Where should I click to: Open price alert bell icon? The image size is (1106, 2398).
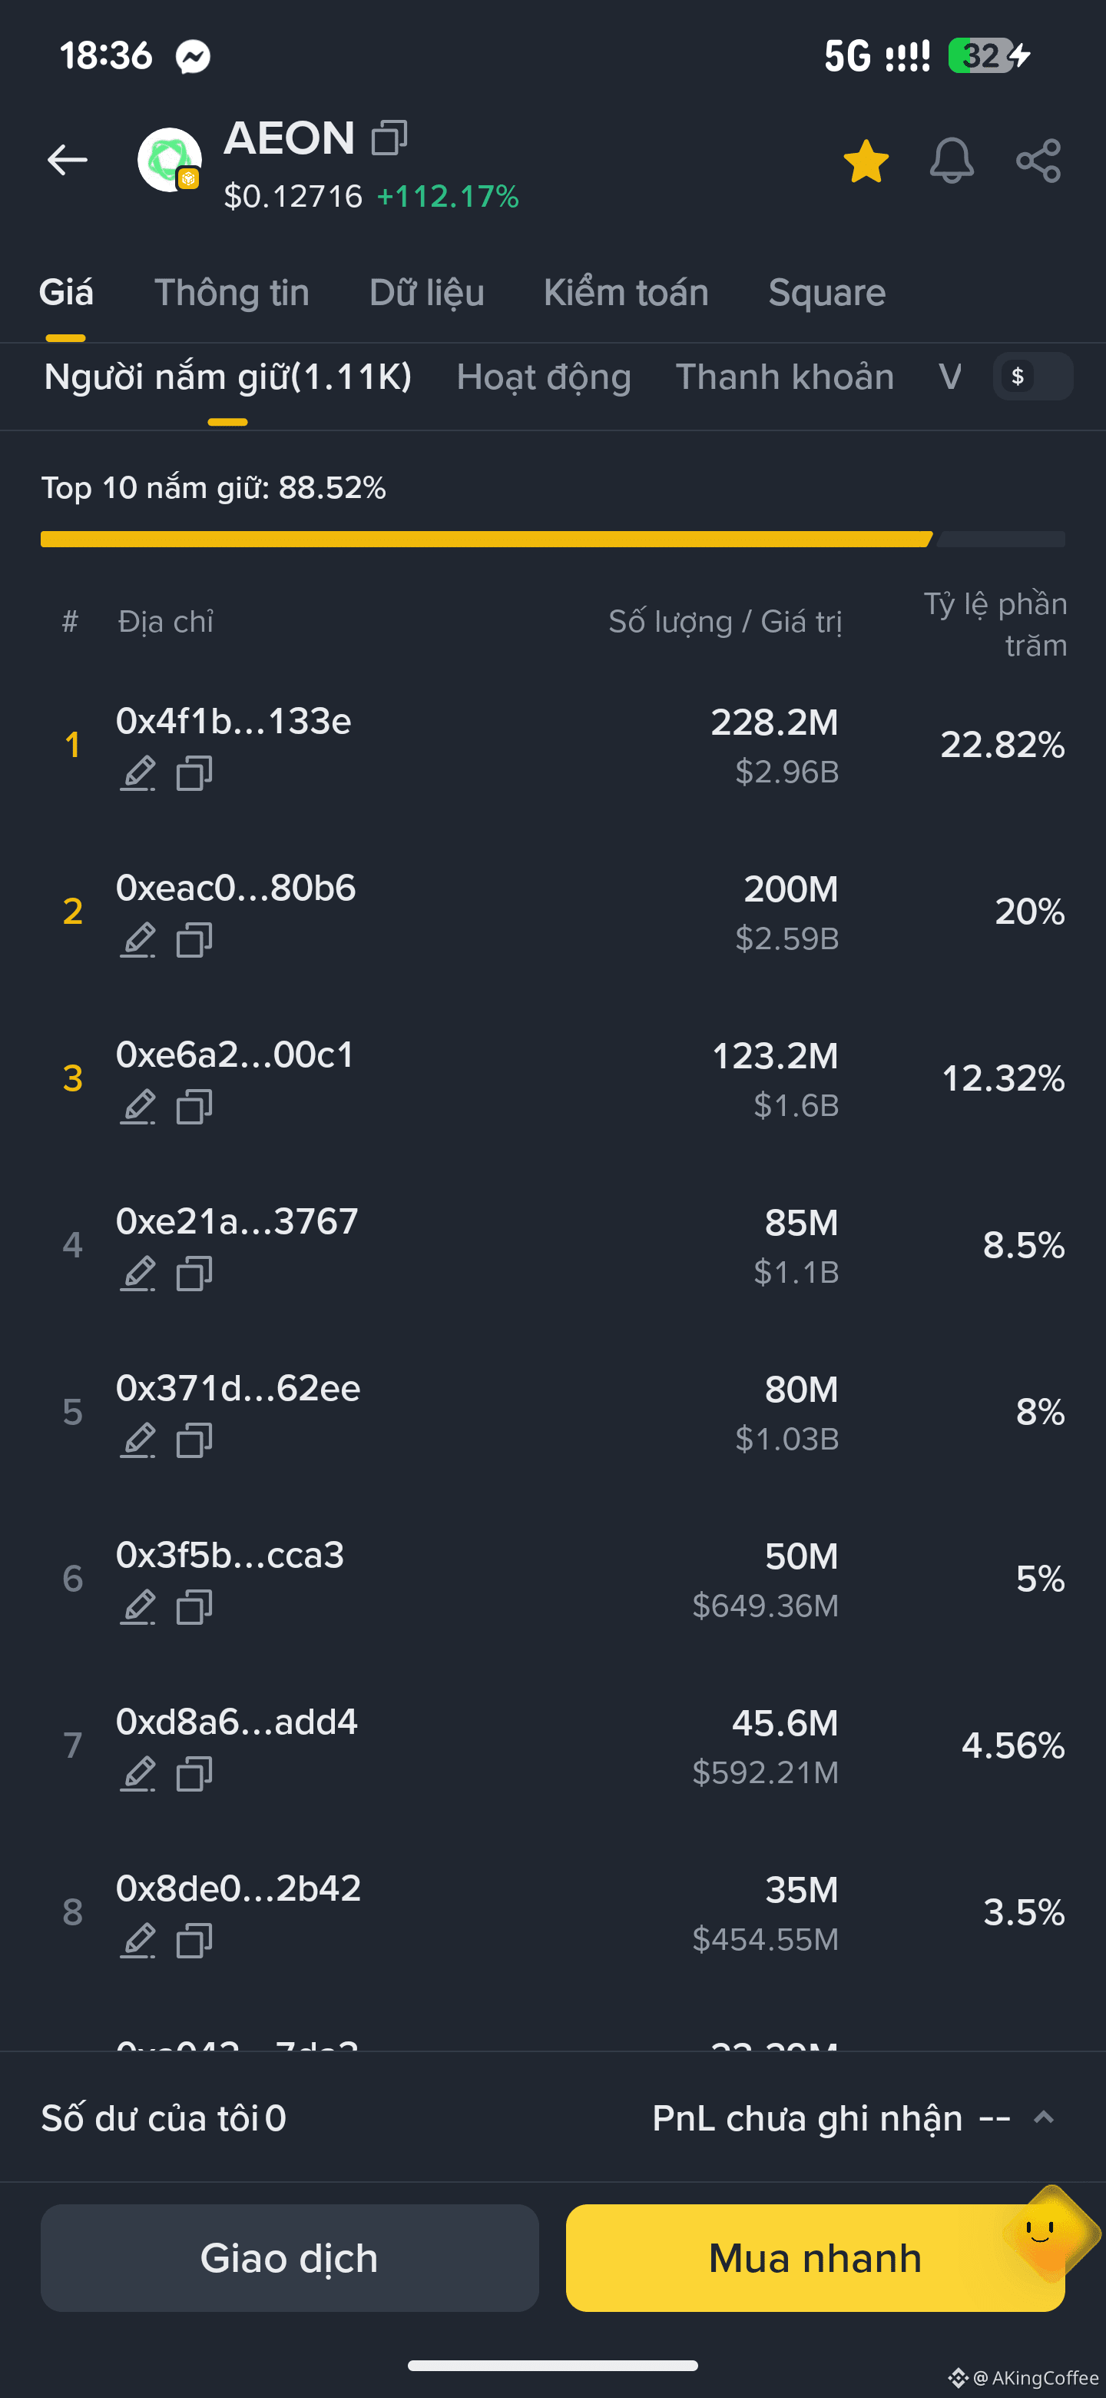click(951, 160)
